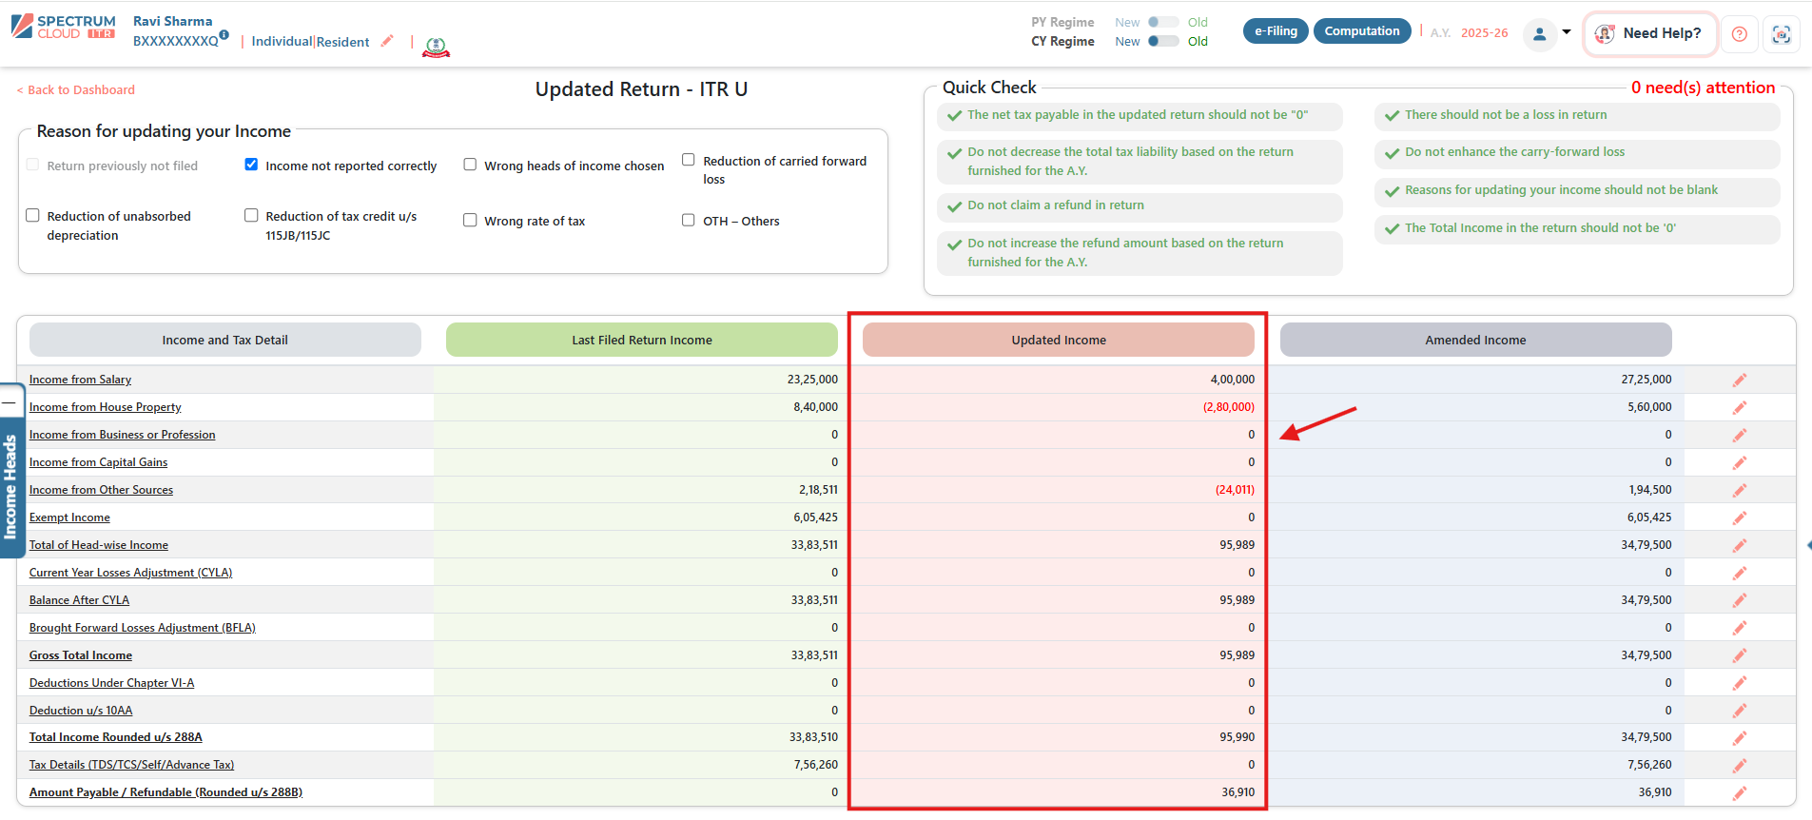Click the screen capture icon

tap(1782, 34)
